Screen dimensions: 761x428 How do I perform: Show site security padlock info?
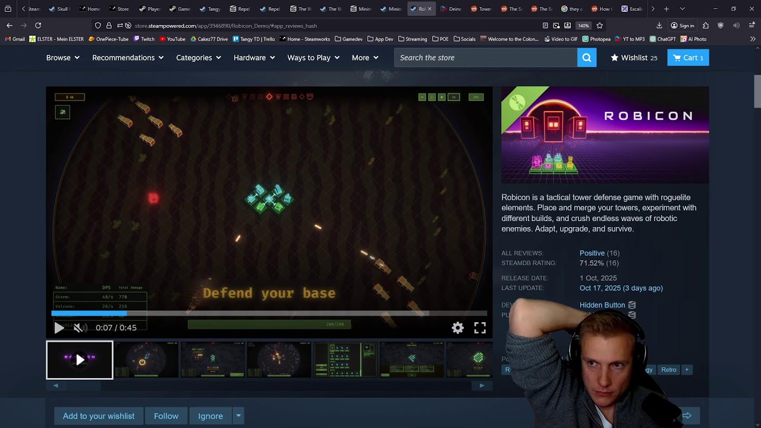pos(109,26)
